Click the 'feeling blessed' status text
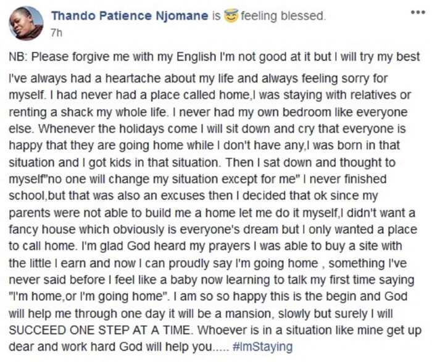432x362 pixels. 283,16
